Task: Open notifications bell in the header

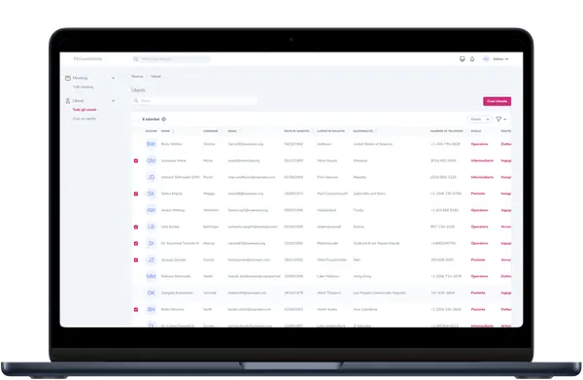Action: [x=472, y=58]
